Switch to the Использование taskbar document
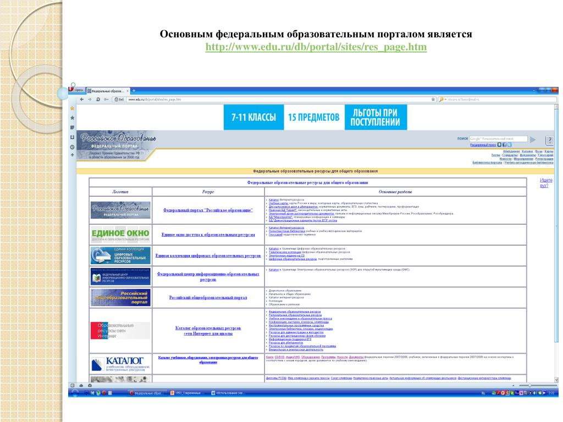 coord(229,393)
